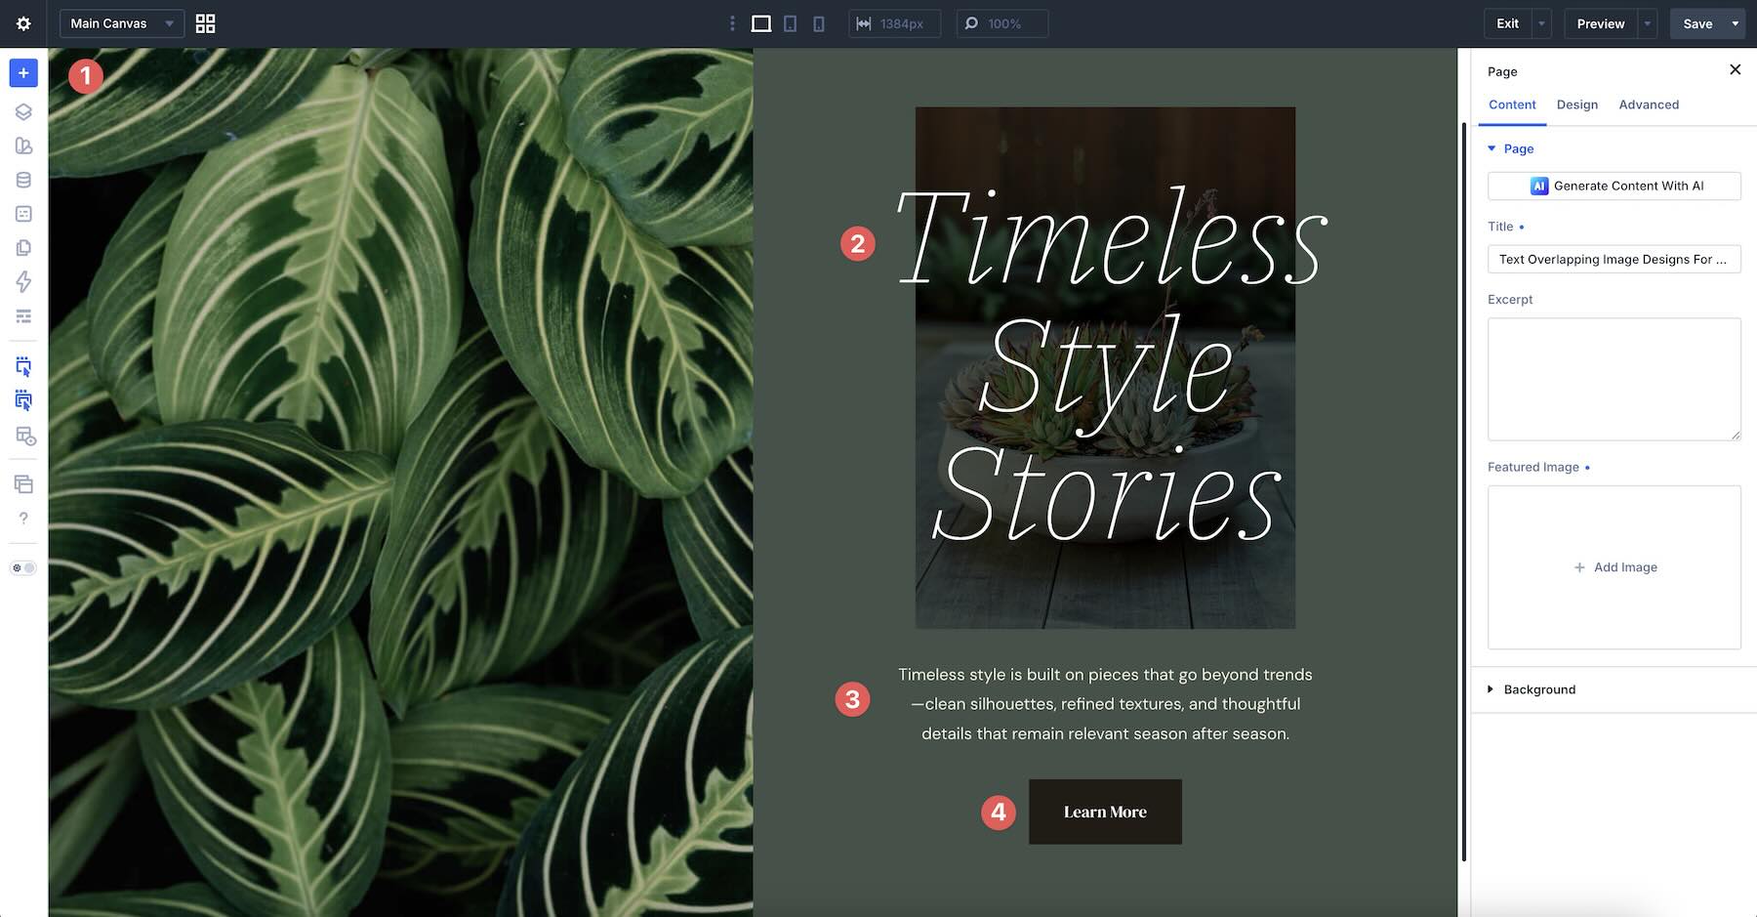The width and height of the screenshot is (1757, 917).
Task: Click the Save button
Action: 1697,23
